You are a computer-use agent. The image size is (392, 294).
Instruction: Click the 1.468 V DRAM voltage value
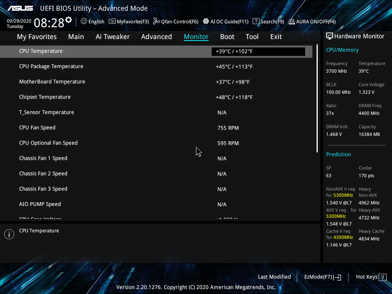pyautogui.click(x=334, y=134)
